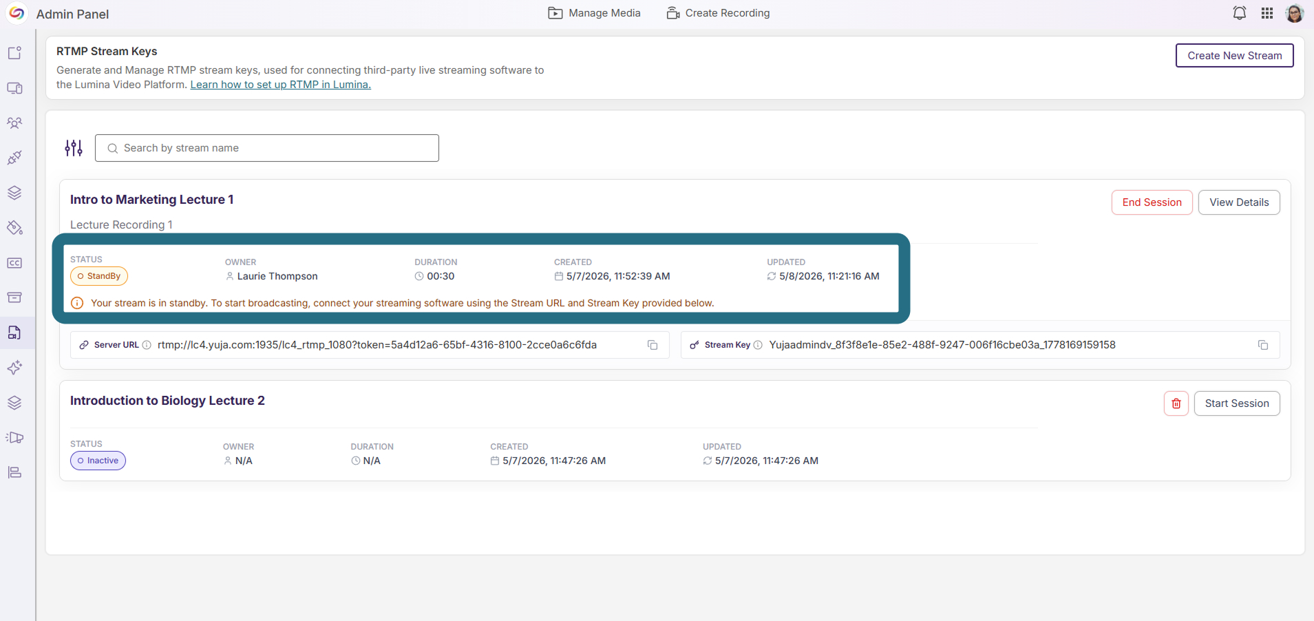Click the Introduction to Biology Lecture 2 title
The height and width of the screenshot is (621, 1314).
(167, 401)
